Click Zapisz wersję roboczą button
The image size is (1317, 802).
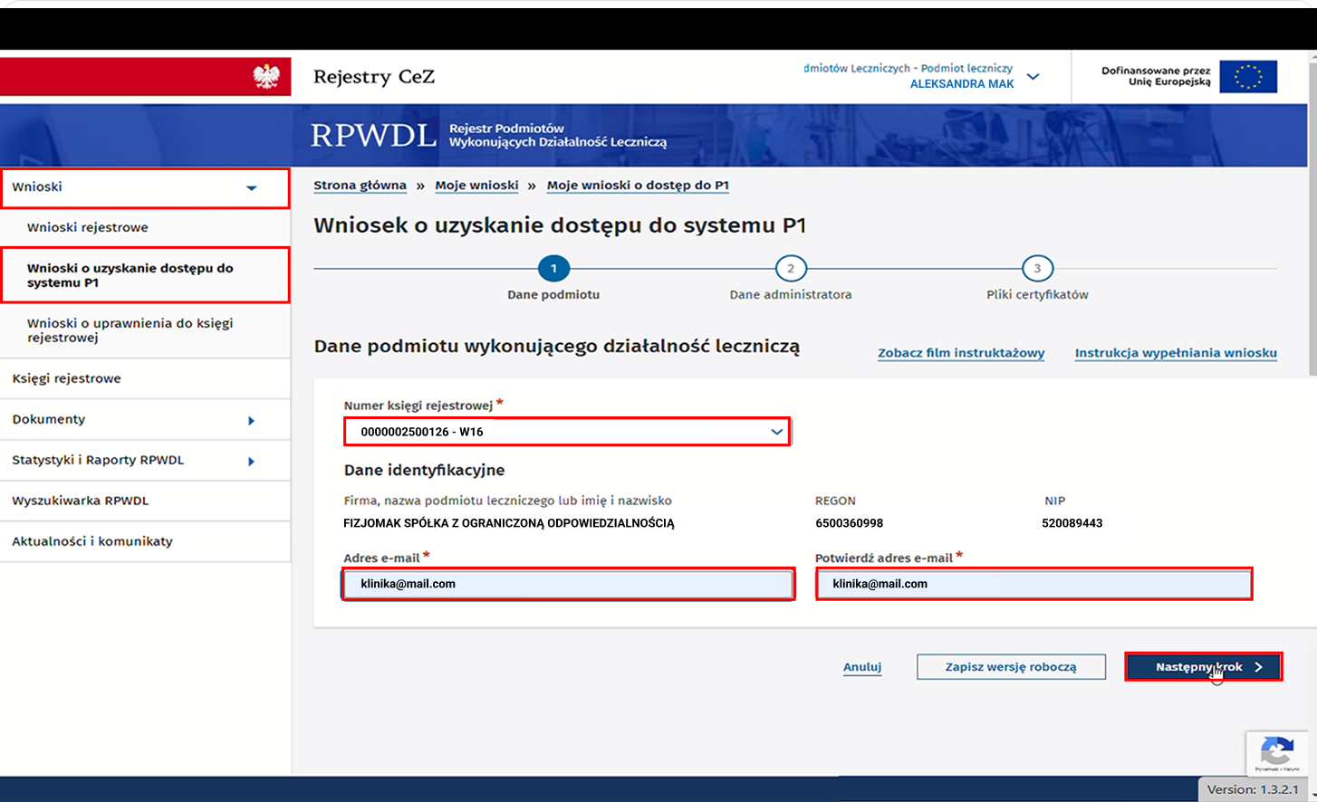pyautogui.click(x=1011, y=666)
